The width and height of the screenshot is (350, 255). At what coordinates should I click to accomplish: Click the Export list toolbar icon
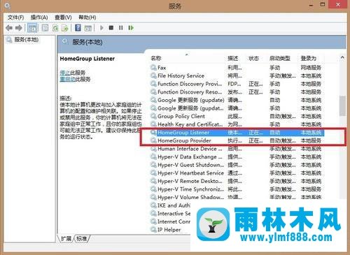point(65,28)
